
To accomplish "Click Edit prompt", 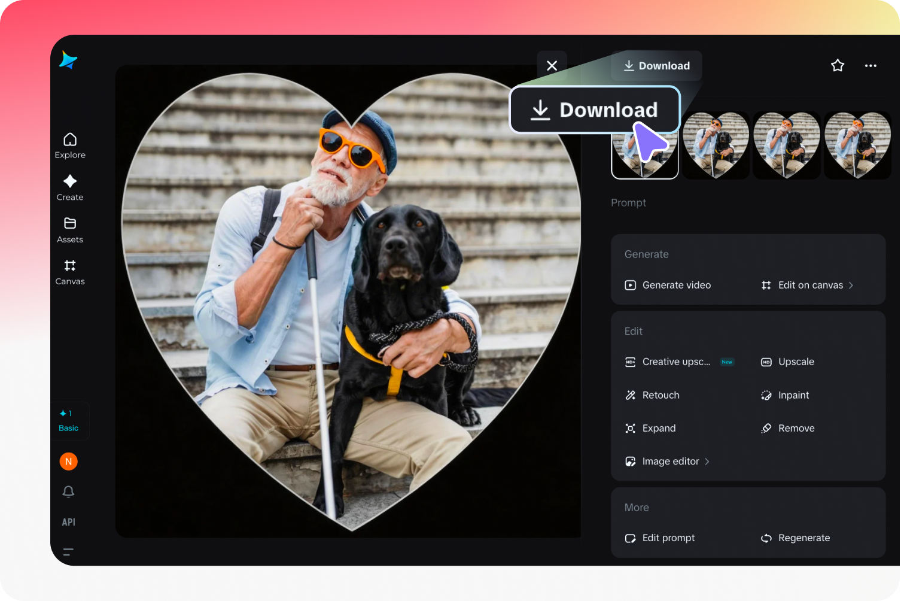I will click(660, 538).
